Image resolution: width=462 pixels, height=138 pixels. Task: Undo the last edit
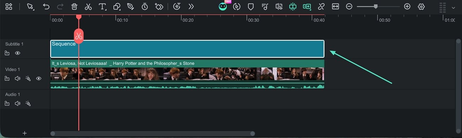tap(46, 6)
